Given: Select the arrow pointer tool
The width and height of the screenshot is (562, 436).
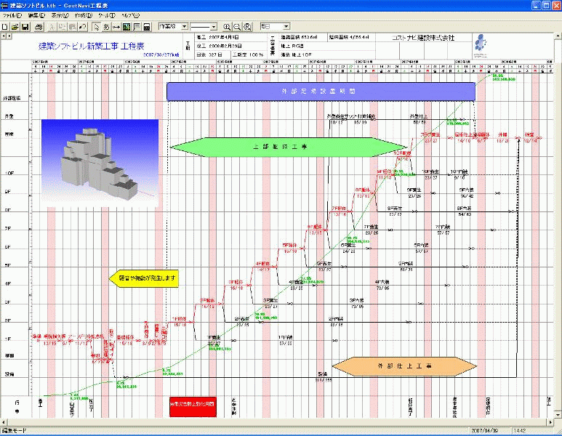Looking at the screenshot, I should (97, 27).
